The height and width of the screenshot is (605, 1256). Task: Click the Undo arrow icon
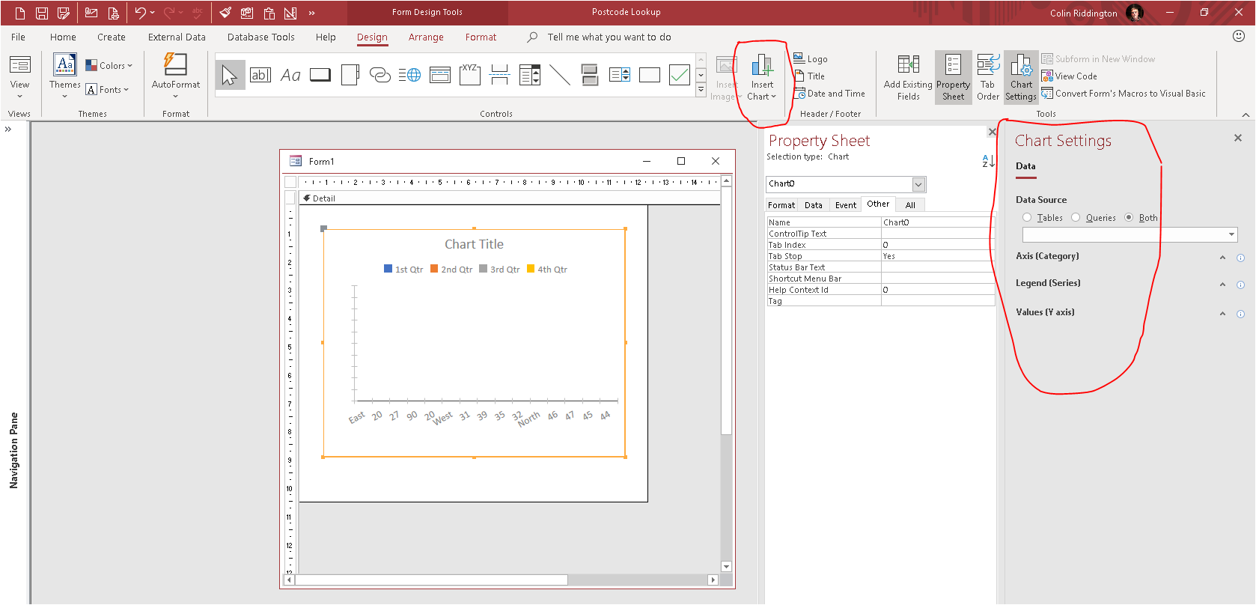[x=140, y=13]
